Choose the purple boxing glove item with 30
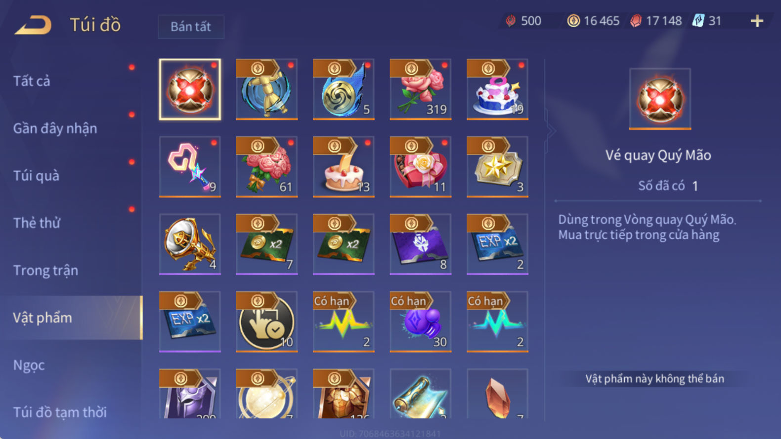 [420, 322]
